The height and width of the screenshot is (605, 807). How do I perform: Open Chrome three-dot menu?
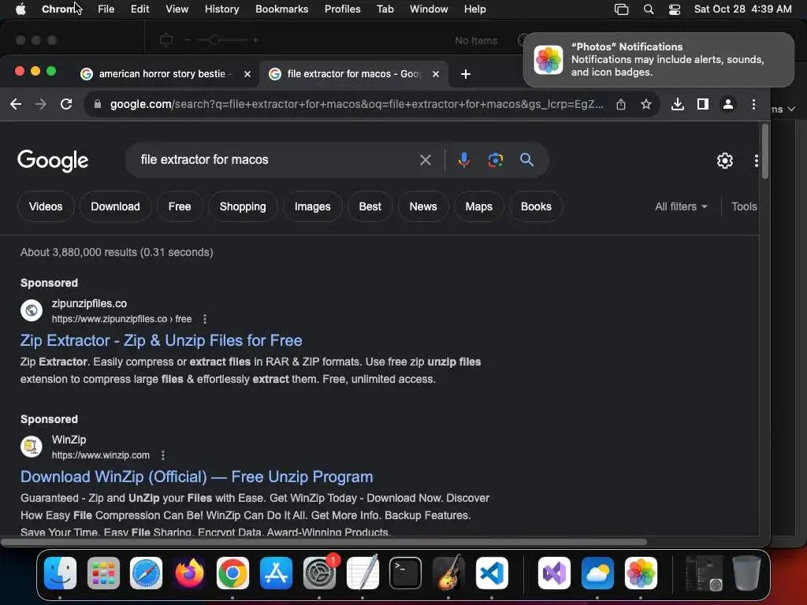coord(753,105)
